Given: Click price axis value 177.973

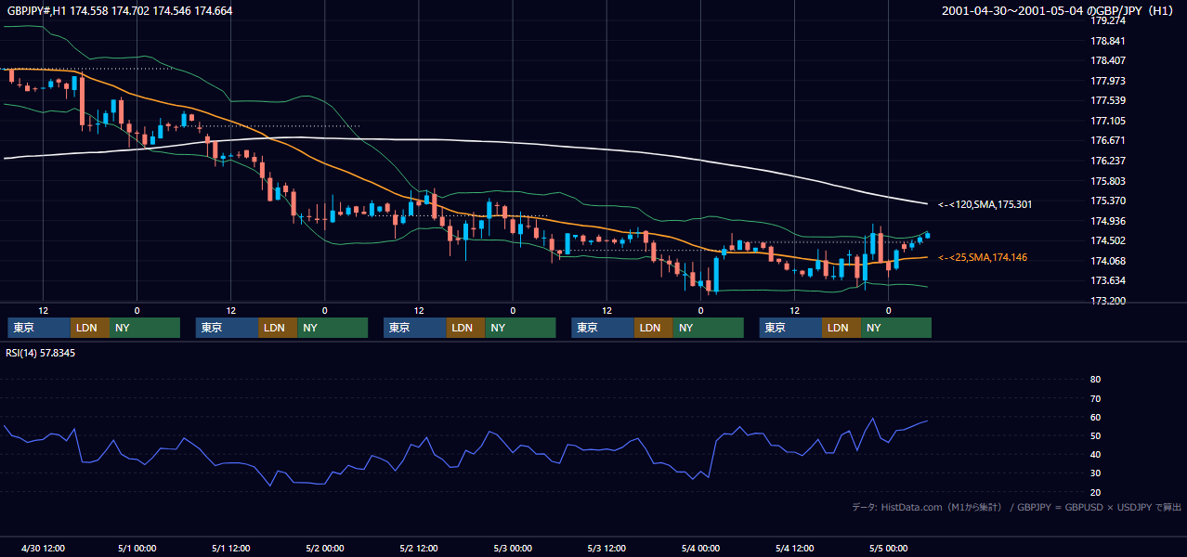Looking at the screenshot, I should [1107, 81].
